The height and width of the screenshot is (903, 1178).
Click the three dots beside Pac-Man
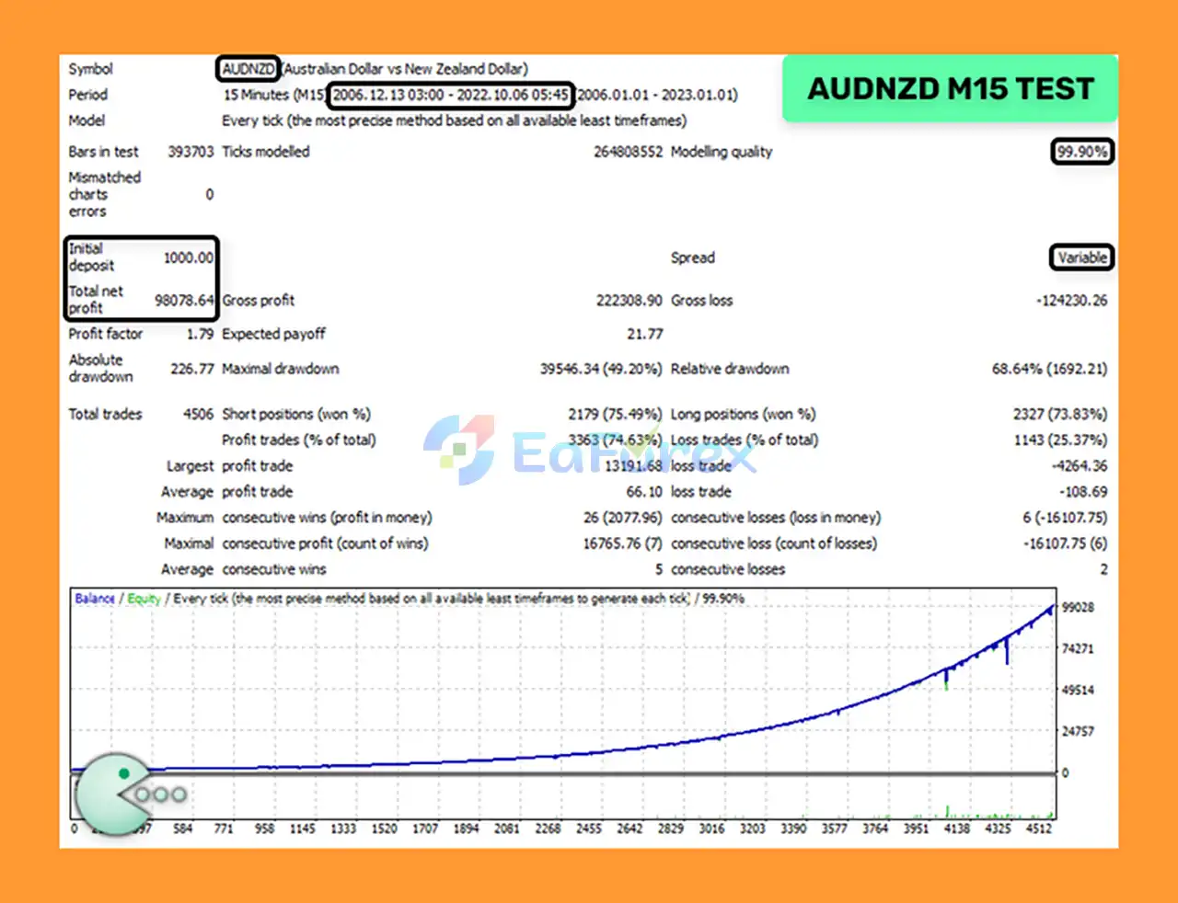point(161,794)
